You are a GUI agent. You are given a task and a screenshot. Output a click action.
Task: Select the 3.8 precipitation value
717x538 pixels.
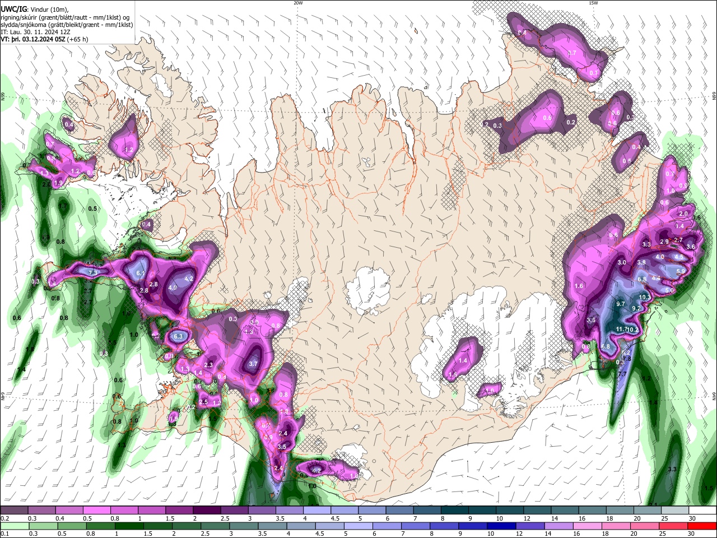pyautogui.click(x=641, y=262)
